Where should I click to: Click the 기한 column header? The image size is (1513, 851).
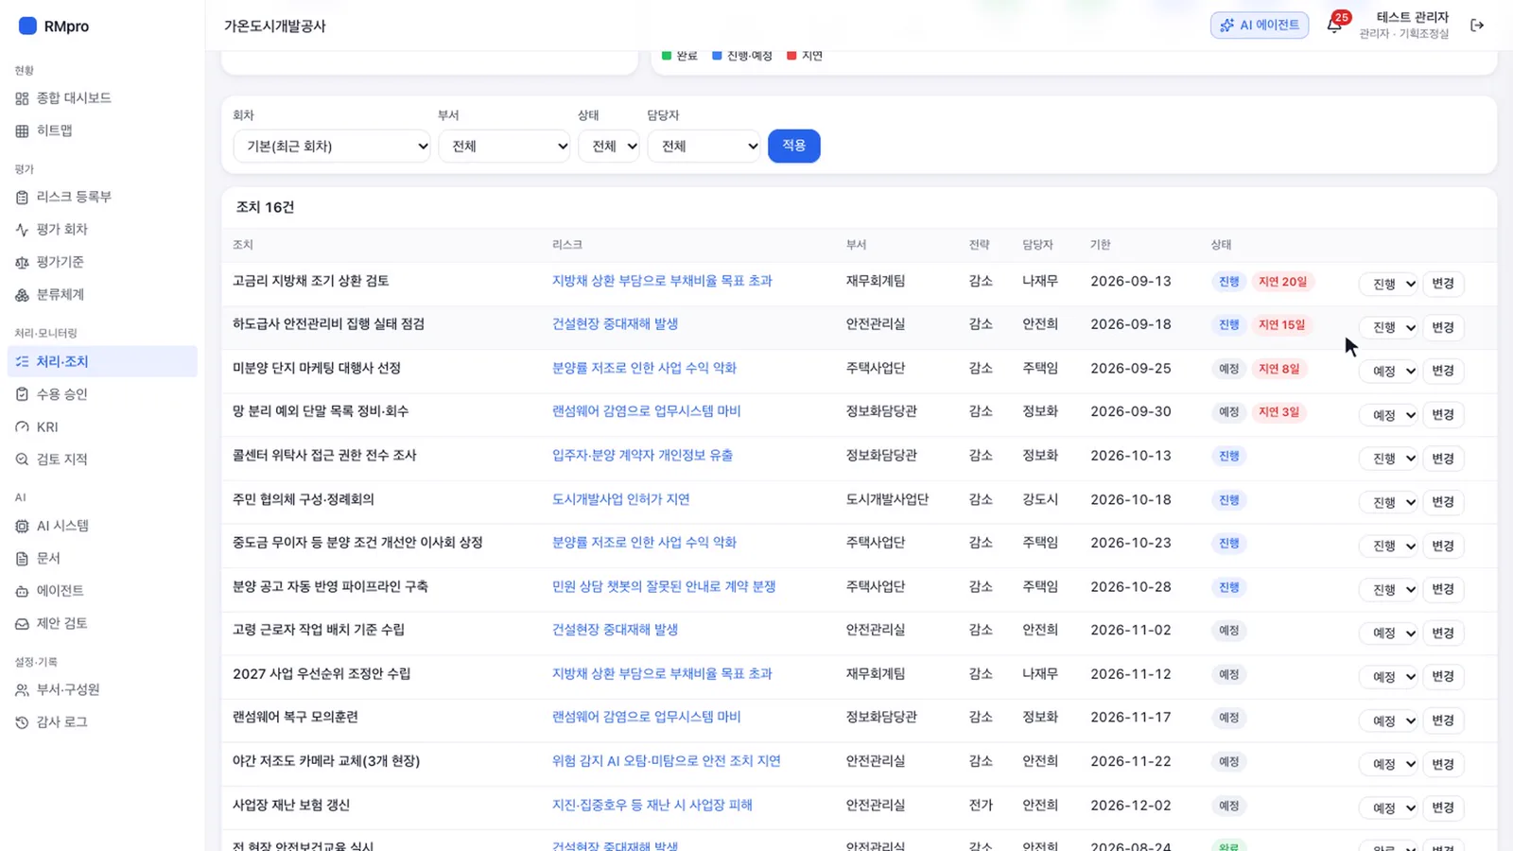1100,245
